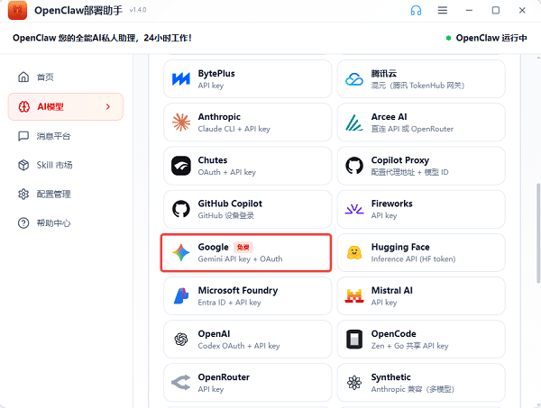The width and height of the screenshot is (541, 408).
Task: Click the 'OpenCode' title text
Action: coord(394,334)
